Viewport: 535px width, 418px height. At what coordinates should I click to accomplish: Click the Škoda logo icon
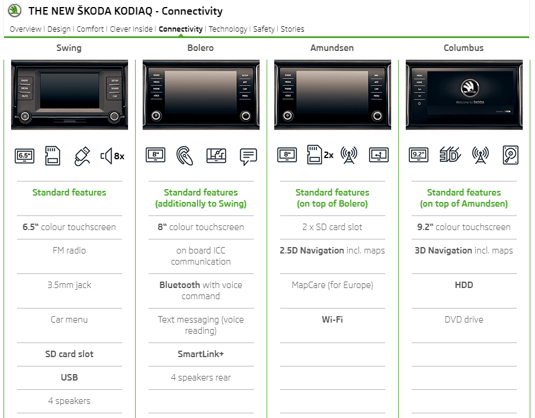(x=15, y=11)
